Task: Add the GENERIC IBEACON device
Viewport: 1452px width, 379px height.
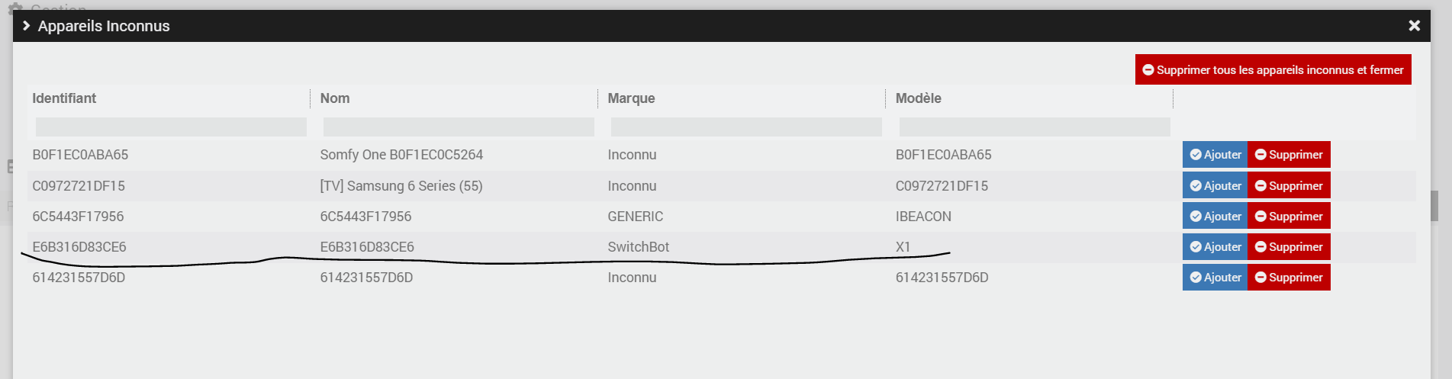Action: pos(1215,216)
